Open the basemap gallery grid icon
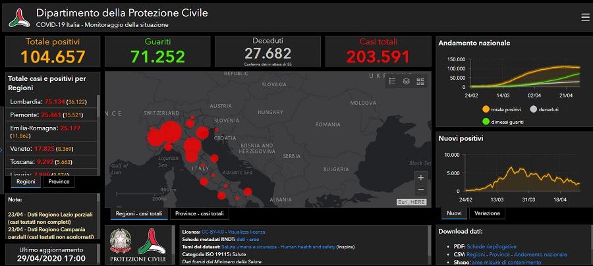Viewport: 593px width, 266px height. tap(420, 81)
